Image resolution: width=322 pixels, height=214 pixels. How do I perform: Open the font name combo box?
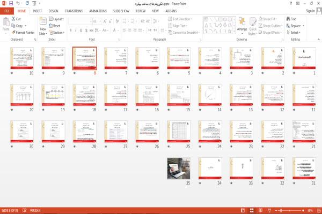[80, 21]
